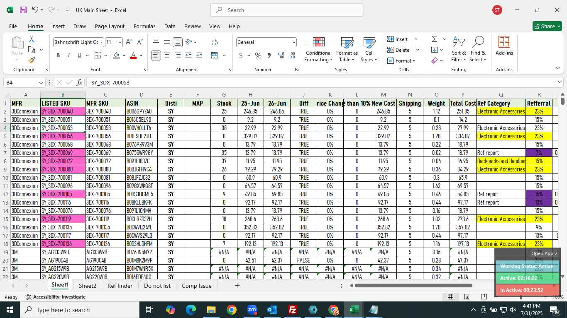Toggle Middle Align in Alignment group

tap(167, 42)
